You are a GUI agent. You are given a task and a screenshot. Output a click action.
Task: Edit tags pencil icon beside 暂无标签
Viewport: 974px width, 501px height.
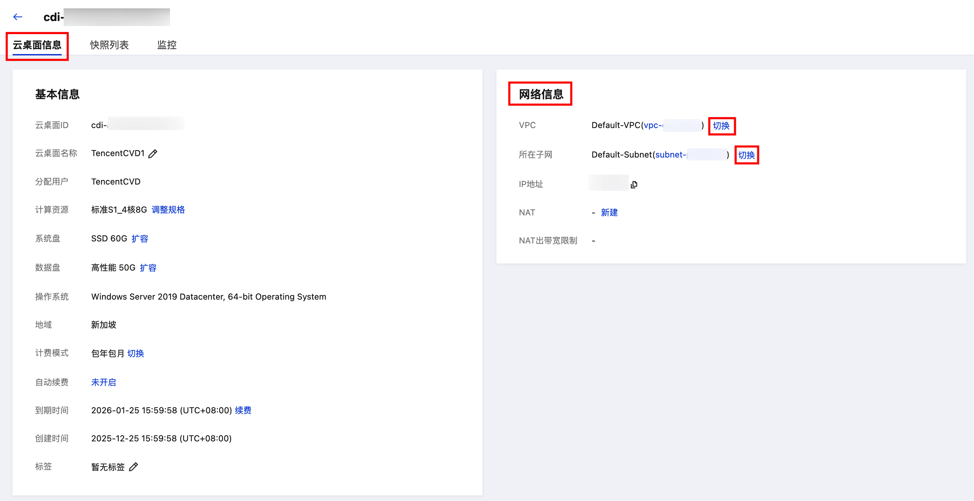click(134, 467)
